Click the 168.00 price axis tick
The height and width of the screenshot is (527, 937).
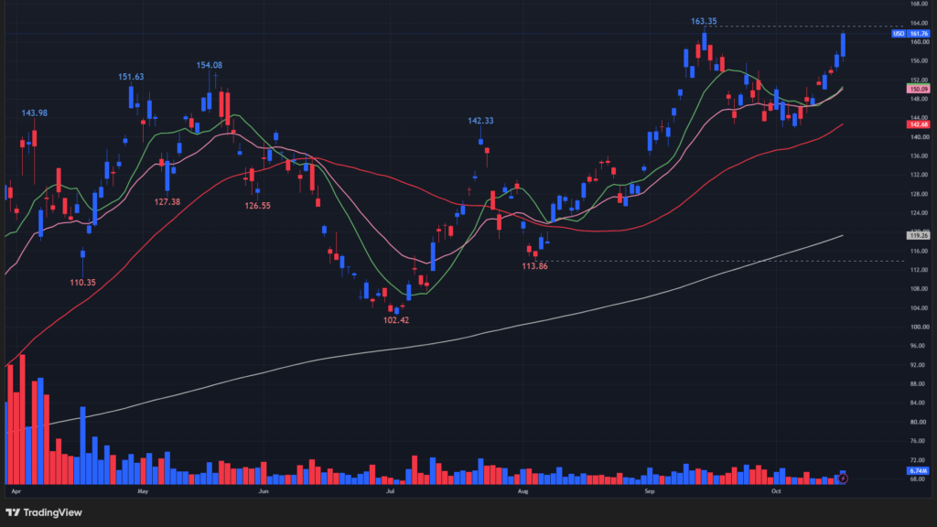point(920,4)
